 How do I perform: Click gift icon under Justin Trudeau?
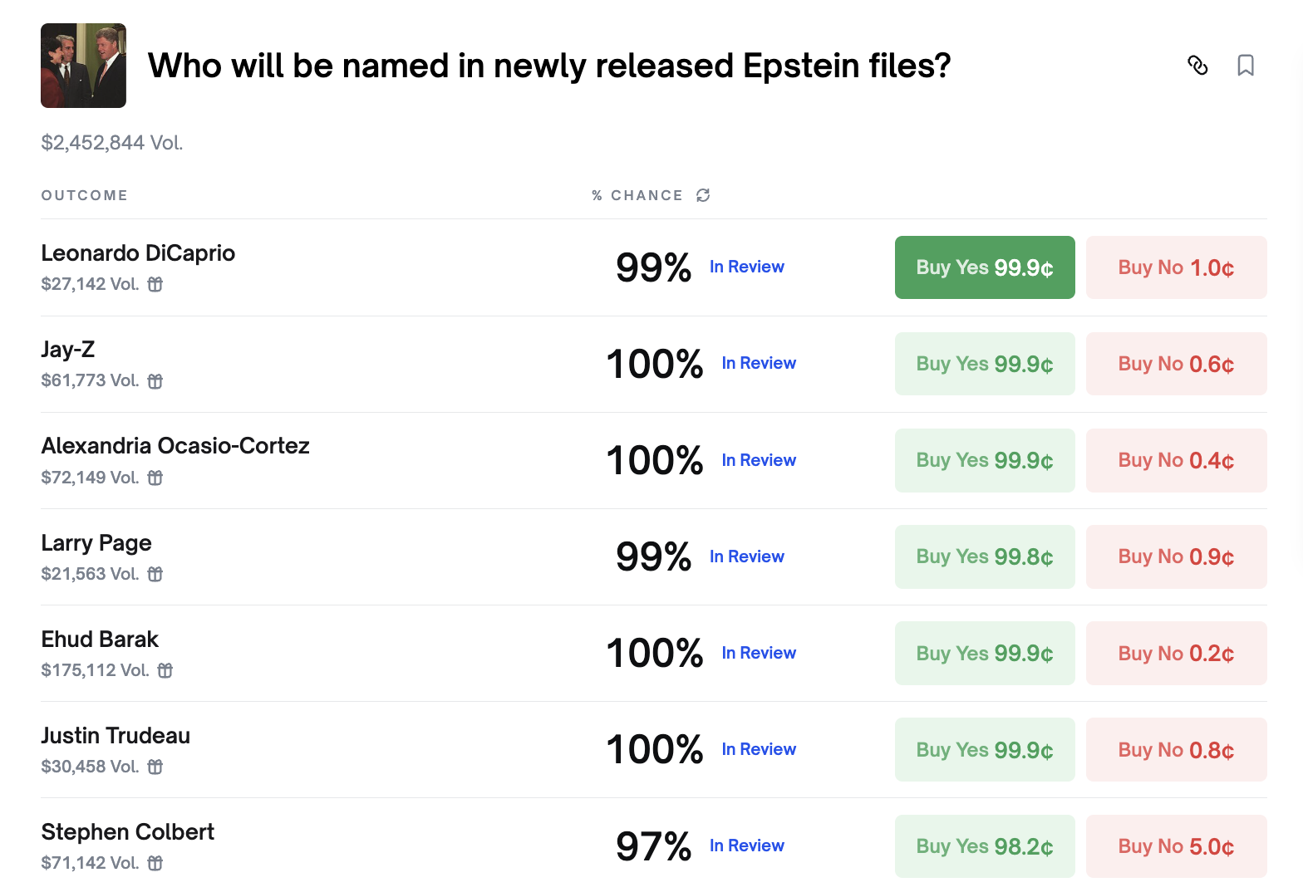155,767
